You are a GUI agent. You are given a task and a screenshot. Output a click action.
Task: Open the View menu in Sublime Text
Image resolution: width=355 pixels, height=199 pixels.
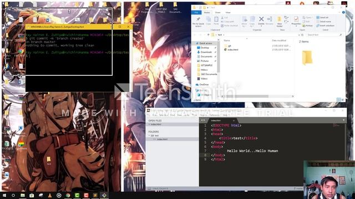180,115
